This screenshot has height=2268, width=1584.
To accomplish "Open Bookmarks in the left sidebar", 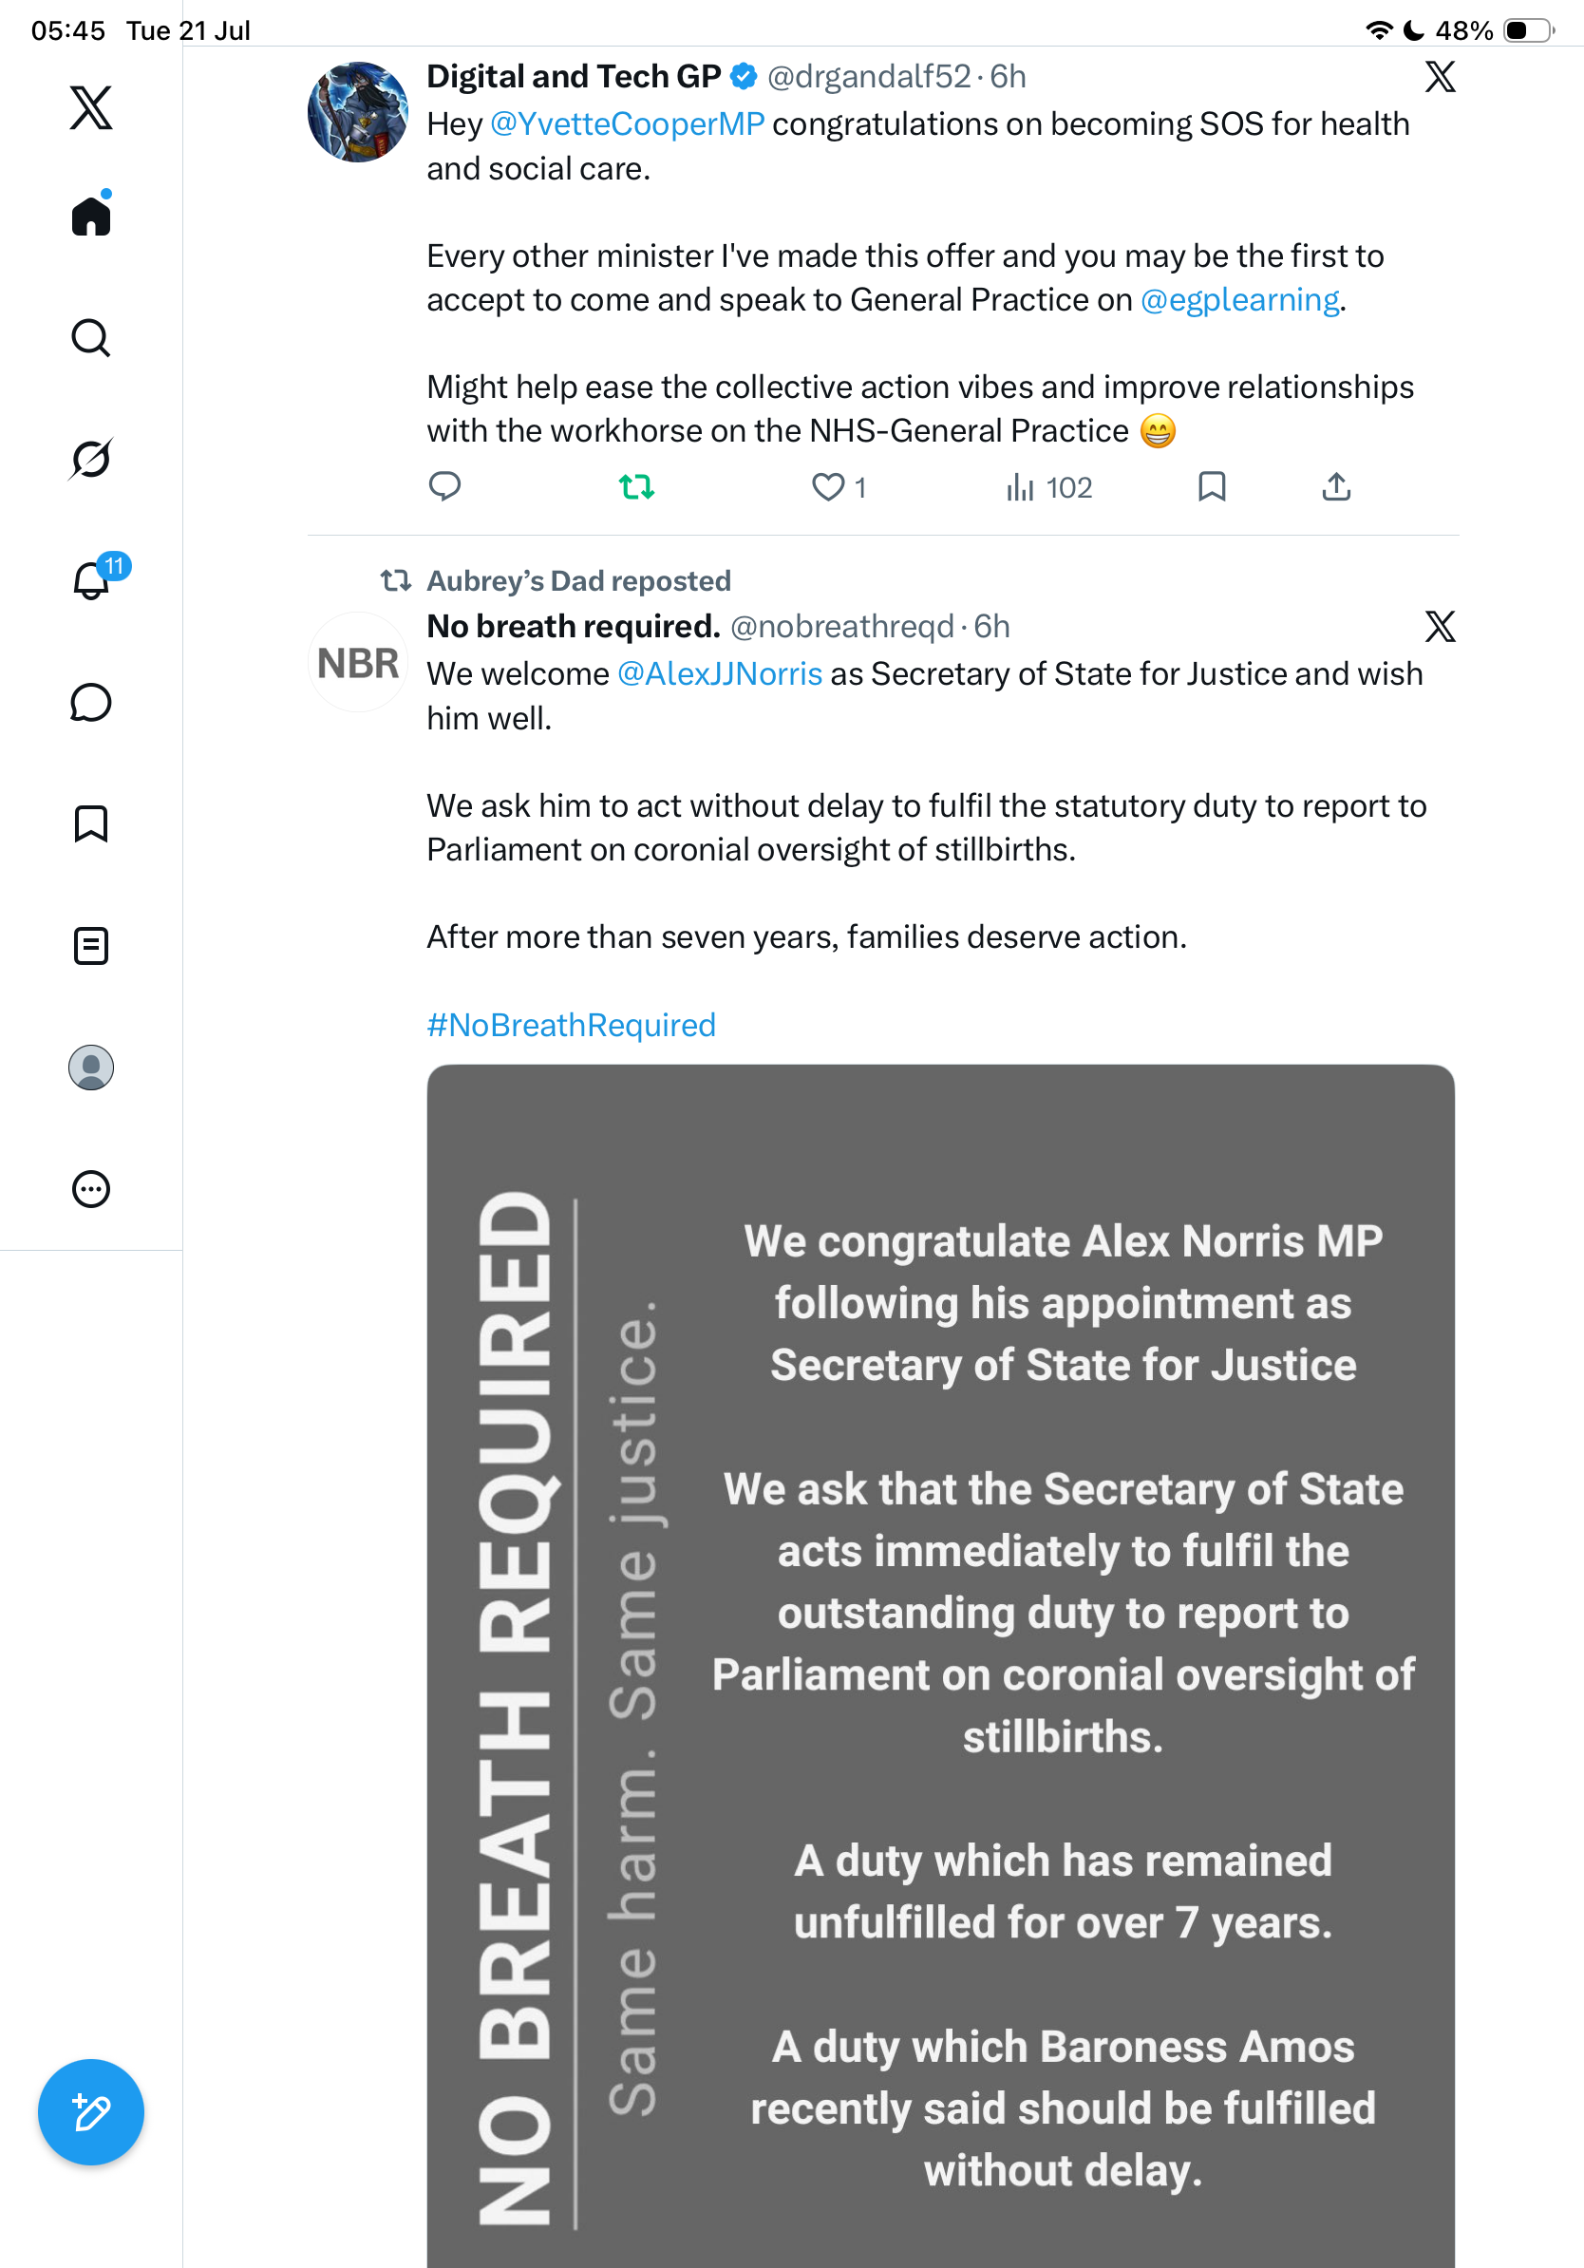I will pos(91,823).
